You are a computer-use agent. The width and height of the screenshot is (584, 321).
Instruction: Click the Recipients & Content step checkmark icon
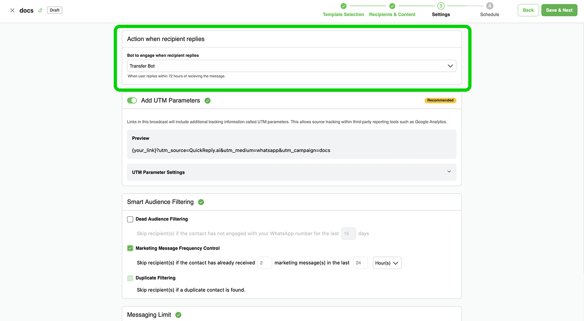click(392, 6)
